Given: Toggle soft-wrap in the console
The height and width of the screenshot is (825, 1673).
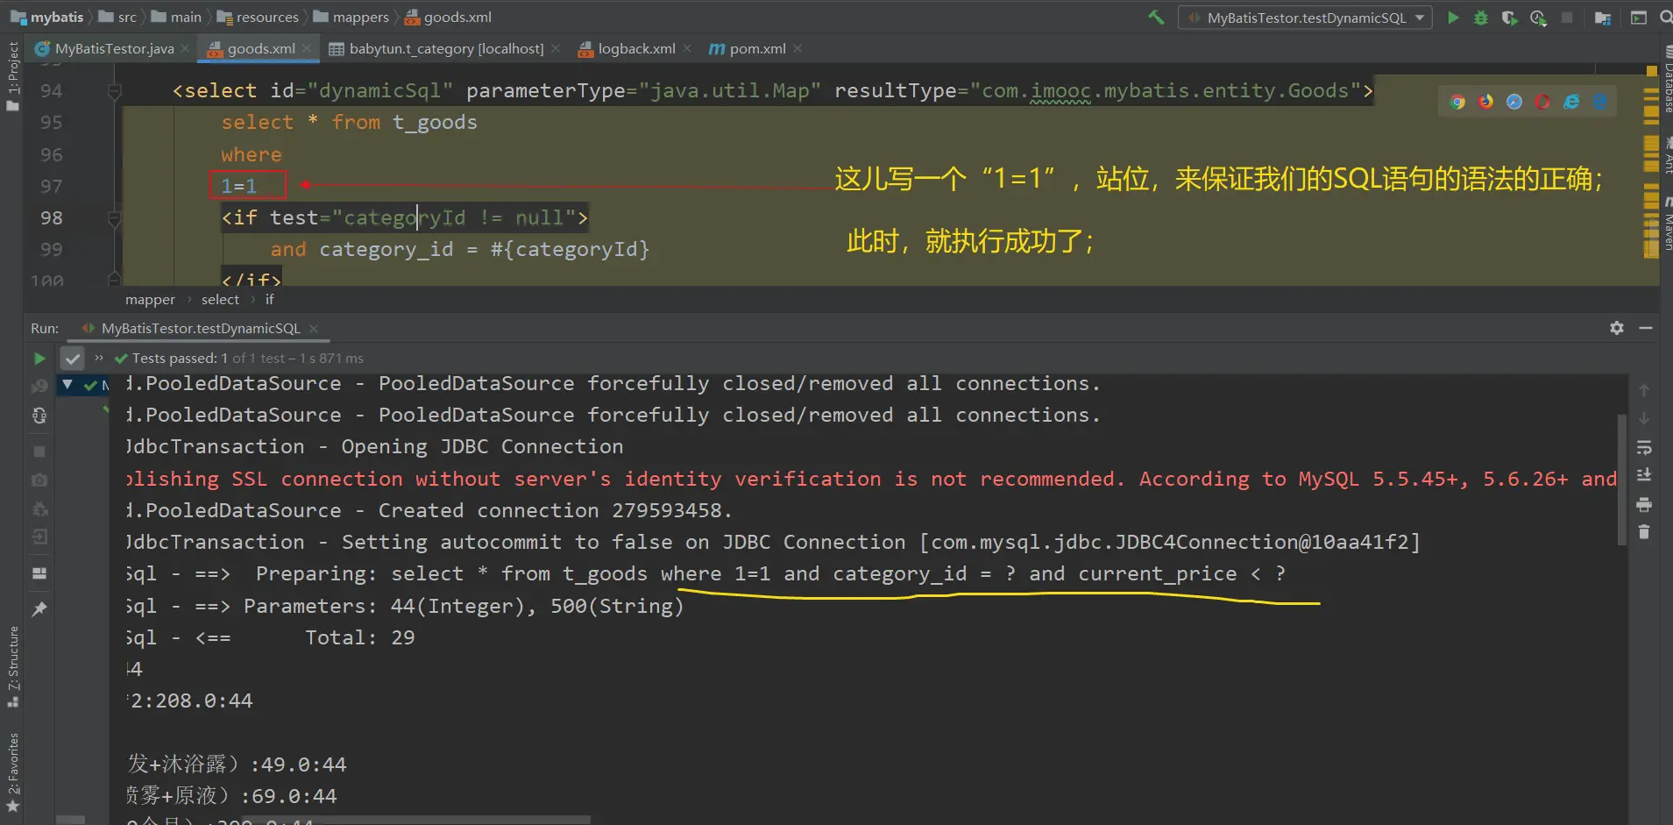Looking at the screenshot, I should (1644, 448).
